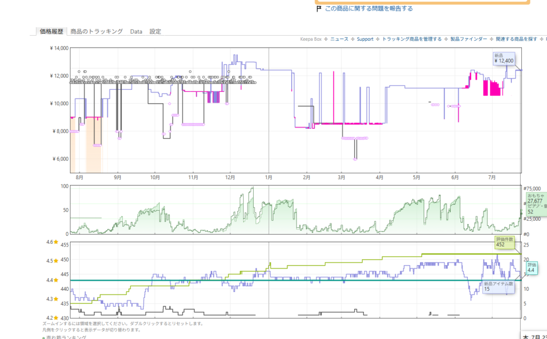Click the ¥ 6,000 axis label
547x339 pixels.
[x=60, y=159]
